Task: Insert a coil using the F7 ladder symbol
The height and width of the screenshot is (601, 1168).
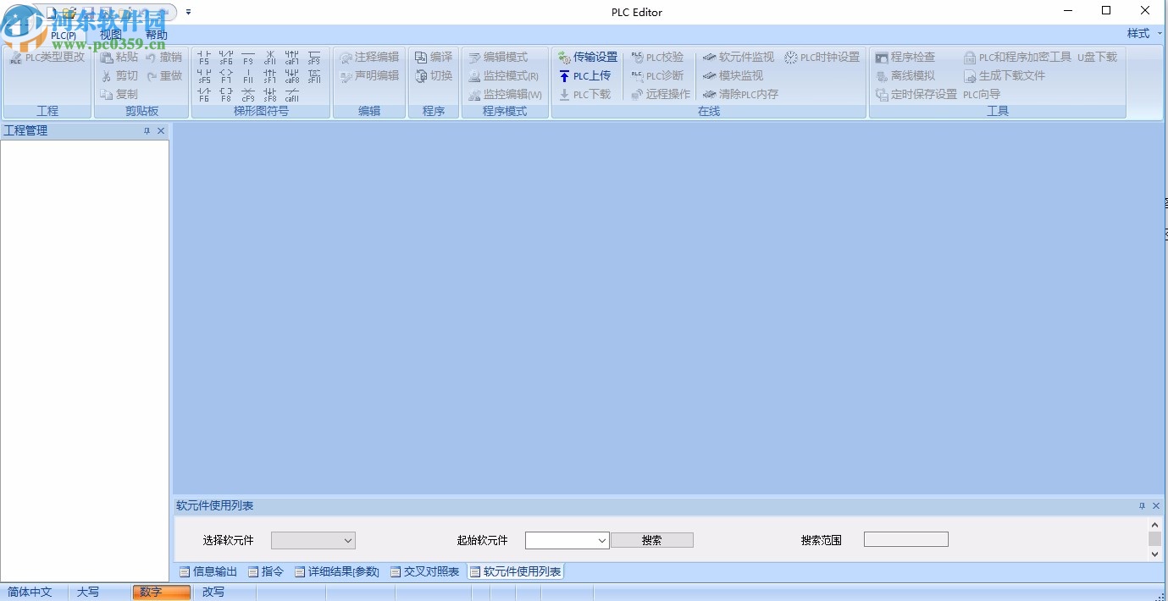Action: point(225,75)
